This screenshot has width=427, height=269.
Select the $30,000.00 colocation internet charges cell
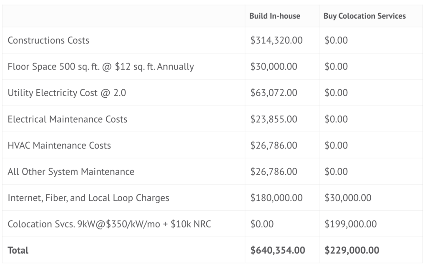tap(347, 197)
